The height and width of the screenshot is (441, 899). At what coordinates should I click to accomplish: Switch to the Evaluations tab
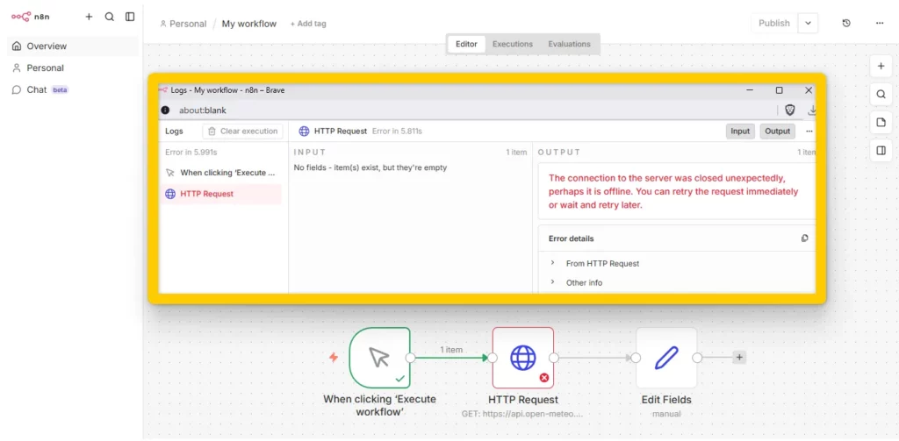[x=569, y=44]
